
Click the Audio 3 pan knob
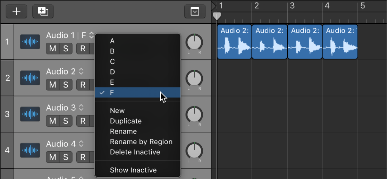pos(194,115)
